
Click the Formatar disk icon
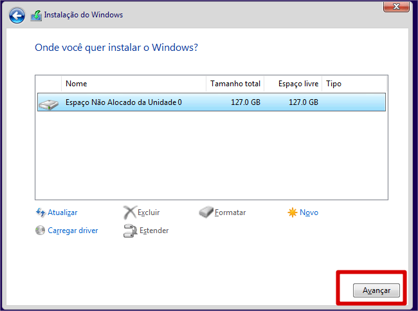(206, 212)
